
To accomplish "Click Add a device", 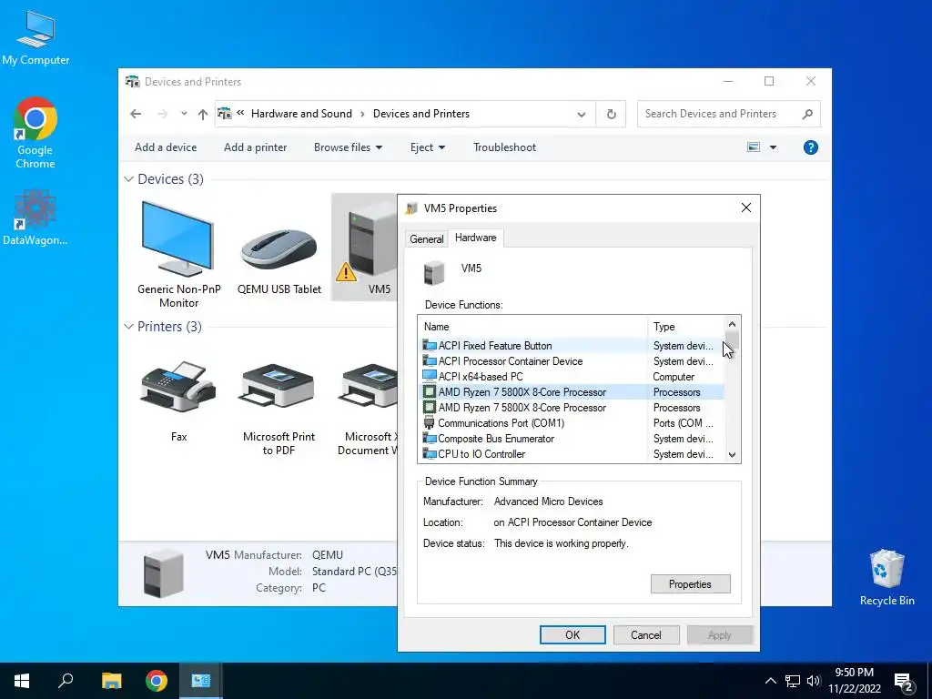I will tap(166, 147).
